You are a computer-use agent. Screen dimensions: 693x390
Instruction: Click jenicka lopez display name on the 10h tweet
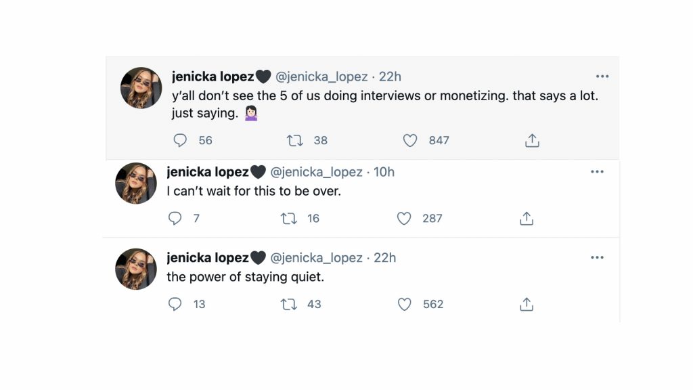tap(208, 172)
